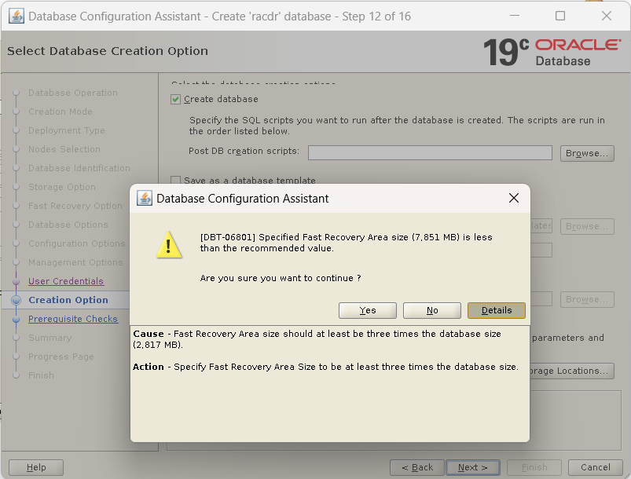631x479 pixels.
Task: Select the Creation Option step
Action: (68, 300)
